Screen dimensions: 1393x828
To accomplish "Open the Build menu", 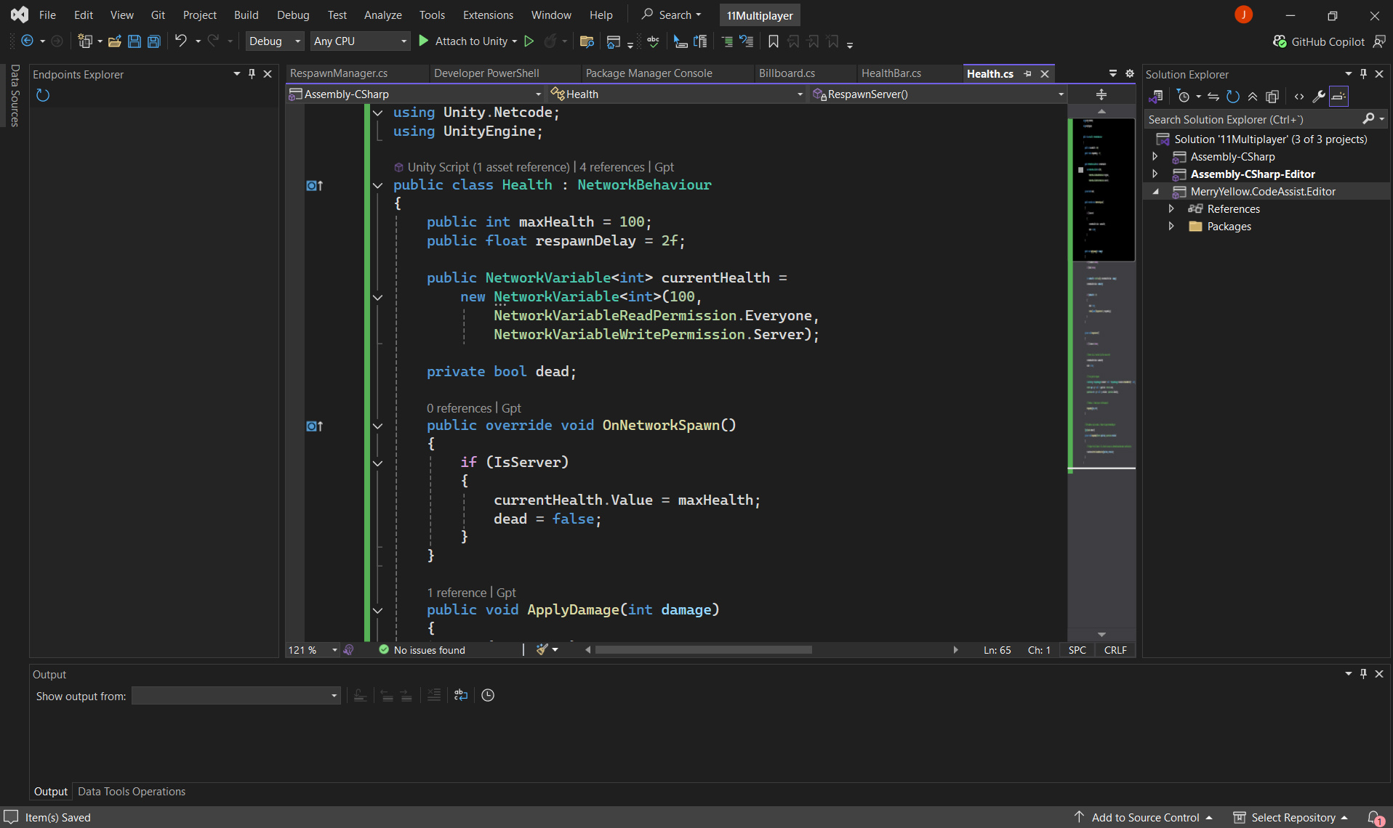I will click(246, 15).
